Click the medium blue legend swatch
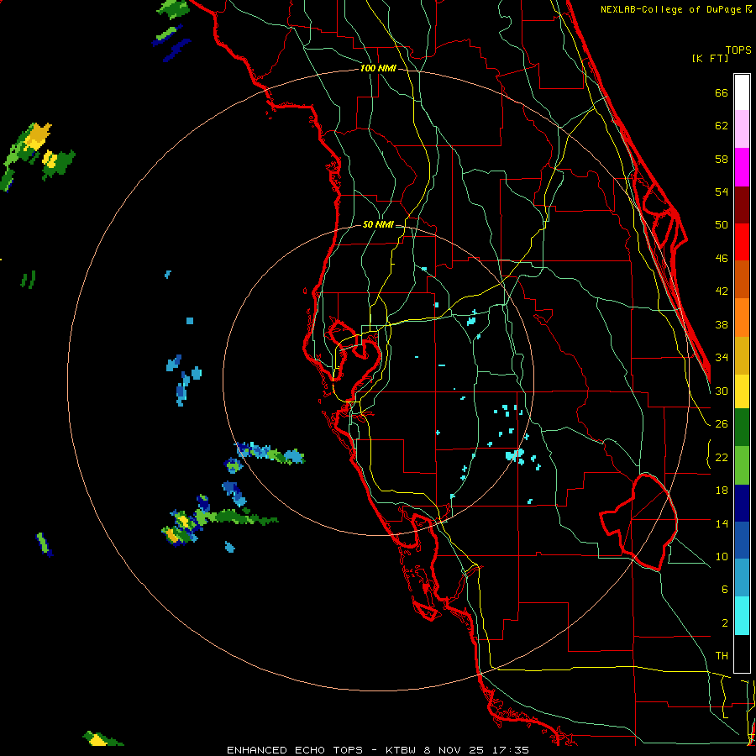The height and width of the screenshot is (756, 756). [x=742, y=540]
